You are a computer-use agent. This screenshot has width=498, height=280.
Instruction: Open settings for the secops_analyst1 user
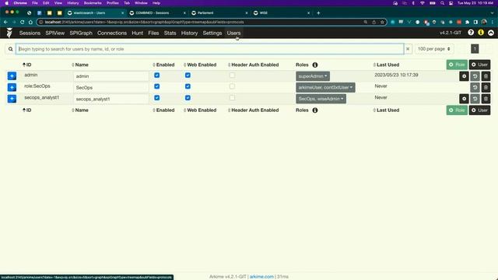tap(464, 99)
